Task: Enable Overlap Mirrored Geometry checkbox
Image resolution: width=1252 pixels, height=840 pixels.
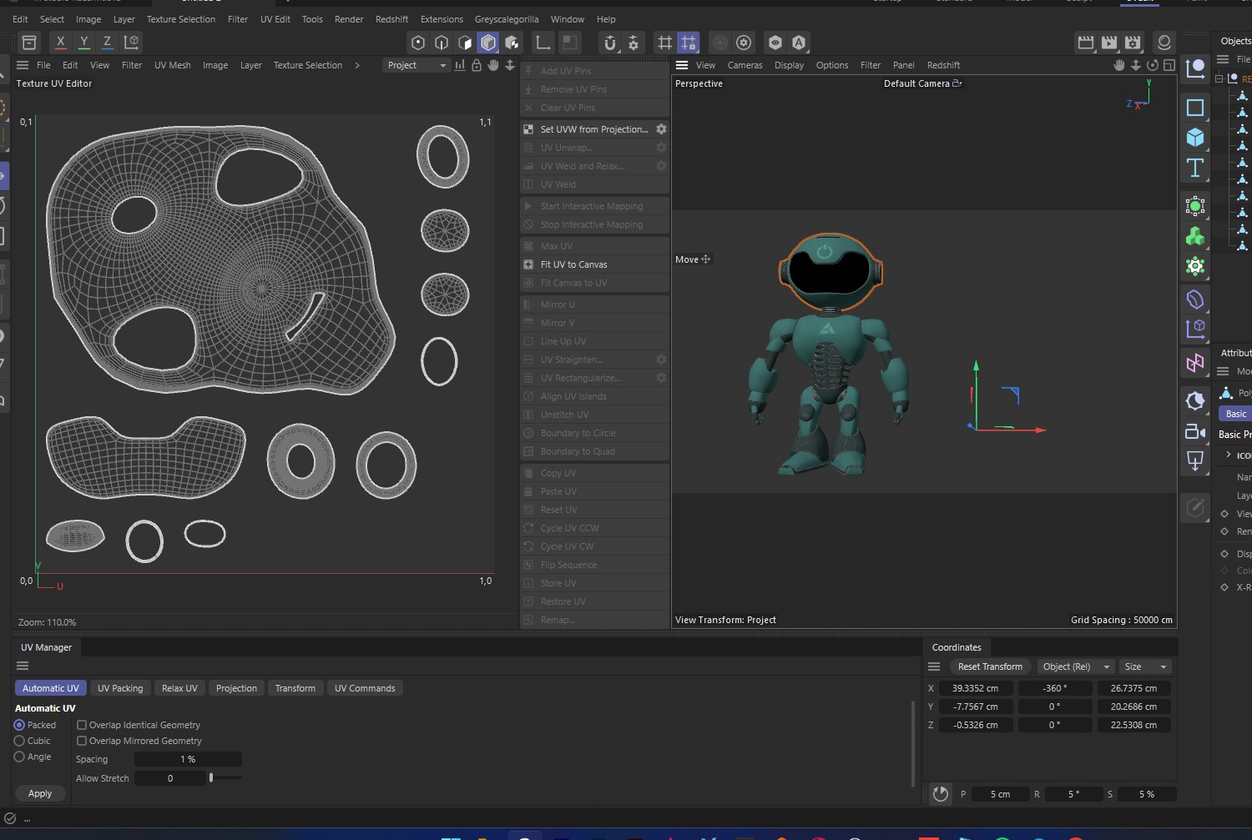Action: point(82,741)
